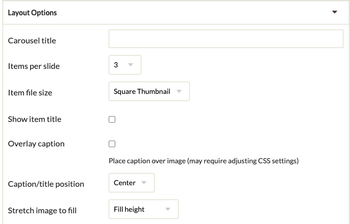Click the Item file size label
The image size is (350, 224).
(x=30, y=93)
